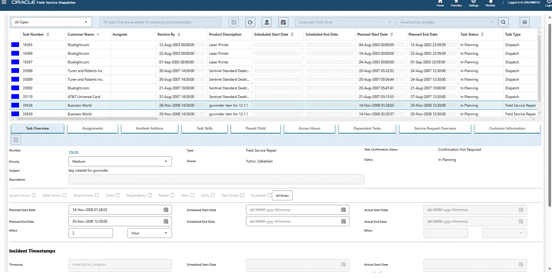
Task: Open the Service Request Overview tab
Action: [434, 129]
